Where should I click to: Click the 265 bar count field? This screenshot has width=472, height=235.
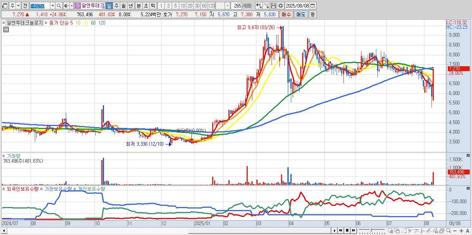(236, 6)
